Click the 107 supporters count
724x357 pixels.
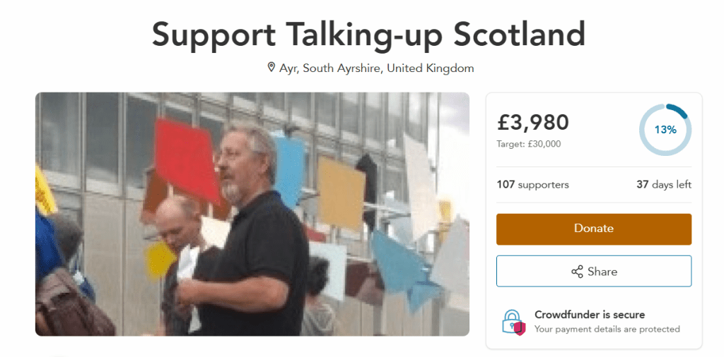(533, 185)
